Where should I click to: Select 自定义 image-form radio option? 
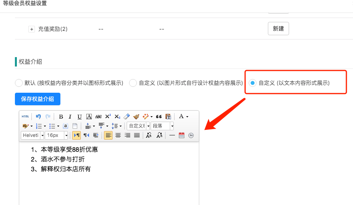point(133,83)
